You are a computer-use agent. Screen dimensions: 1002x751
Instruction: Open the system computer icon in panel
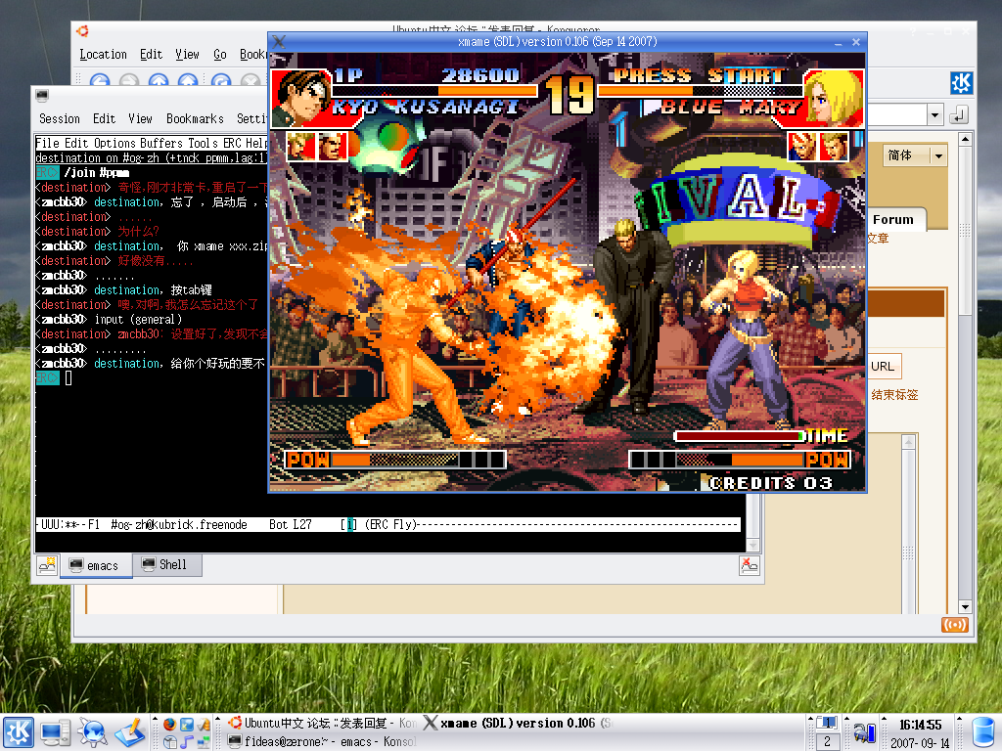(55, 732)
